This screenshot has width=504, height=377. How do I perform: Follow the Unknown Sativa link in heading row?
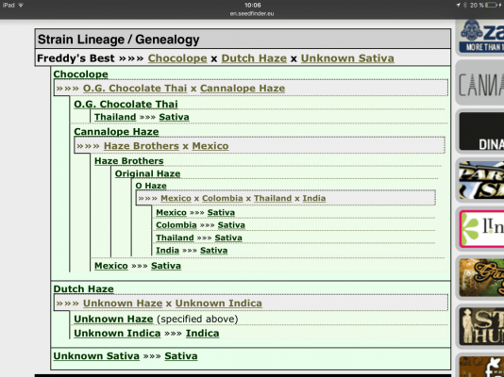click(x=347, y=58)
